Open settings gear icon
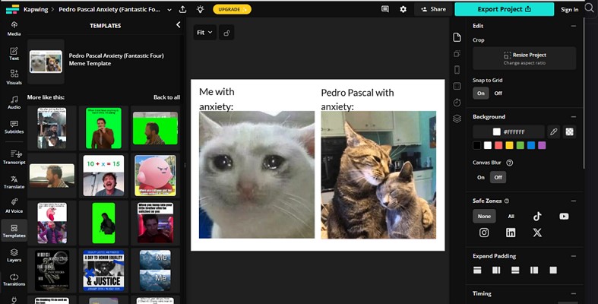The width and height of the screenshot is (598, 304). click(403, 9)
